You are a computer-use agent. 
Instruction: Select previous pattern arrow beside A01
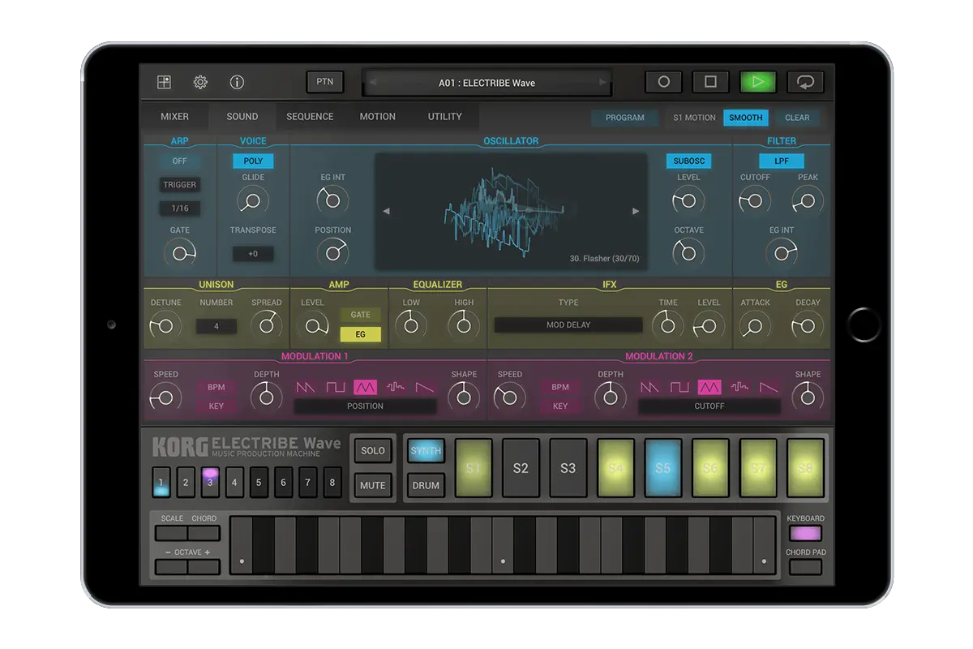(372, 83)
